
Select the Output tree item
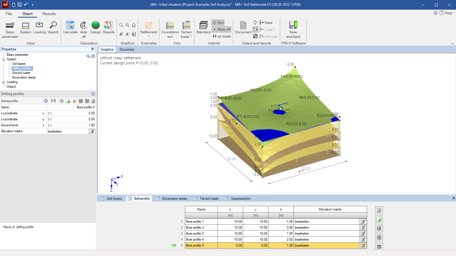tap(11, 86)
